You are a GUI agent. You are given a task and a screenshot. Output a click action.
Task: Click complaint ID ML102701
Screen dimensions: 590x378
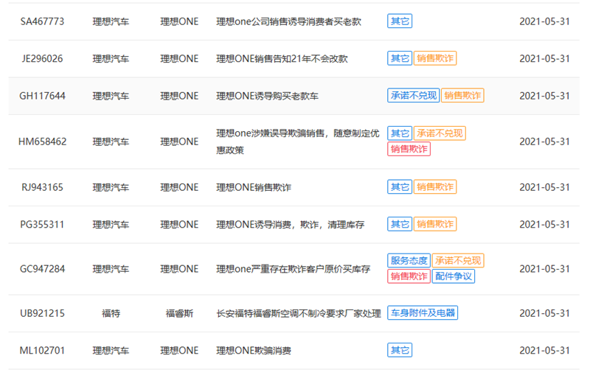pyautogui.click(x=42, y=351)
